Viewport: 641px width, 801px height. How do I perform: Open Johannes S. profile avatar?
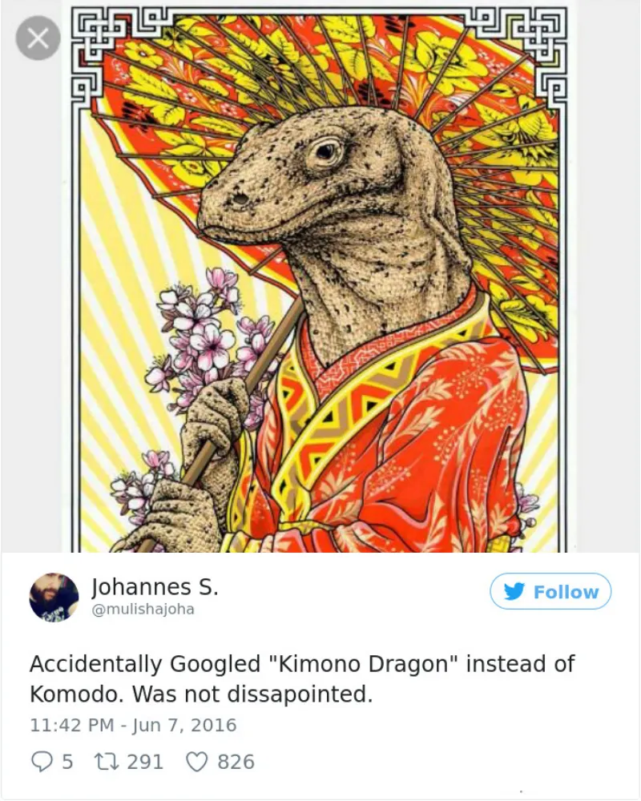click(54, 598)
